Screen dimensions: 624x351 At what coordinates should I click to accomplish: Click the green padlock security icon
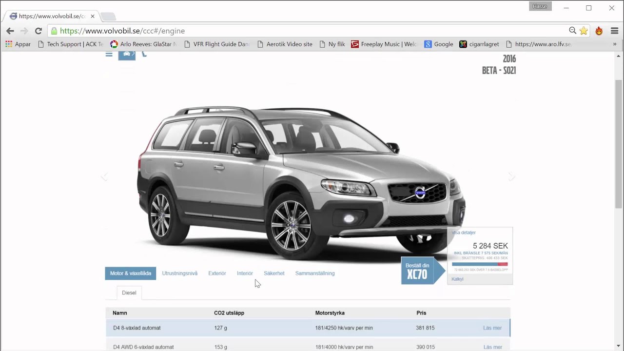pos(54,31)
